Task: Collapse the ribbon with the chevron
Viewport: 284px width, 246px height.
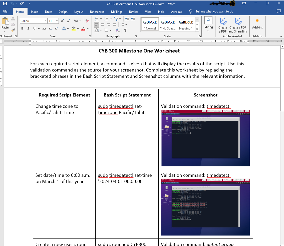Action: click(281, 36)
